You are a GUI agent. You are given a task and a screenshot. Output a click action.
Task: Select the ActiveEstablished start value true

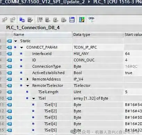click(128, 73)
